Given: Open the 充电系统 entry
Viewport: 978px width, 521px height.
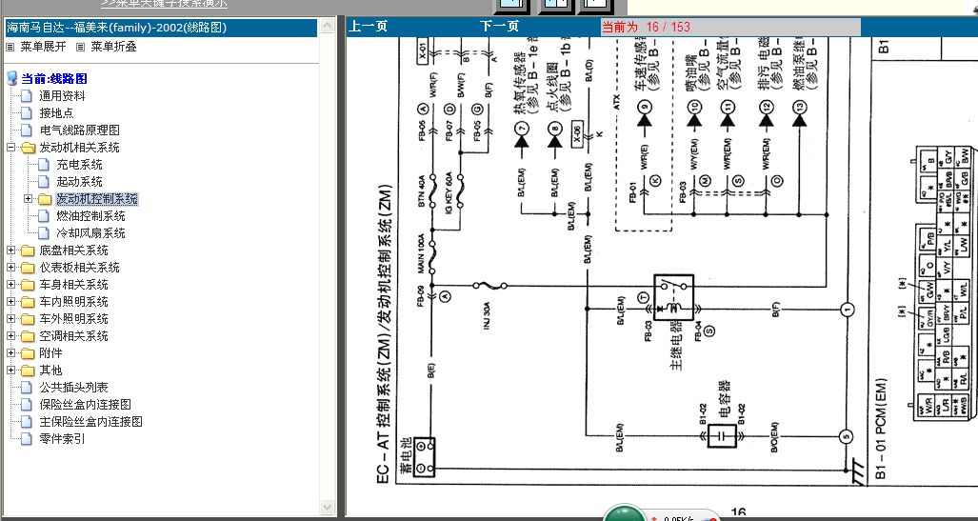Looking at the screenshot, I should click(79, 165).
